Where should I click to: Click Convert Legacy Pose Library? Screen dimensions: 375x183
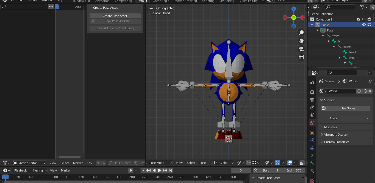[115, 28]
